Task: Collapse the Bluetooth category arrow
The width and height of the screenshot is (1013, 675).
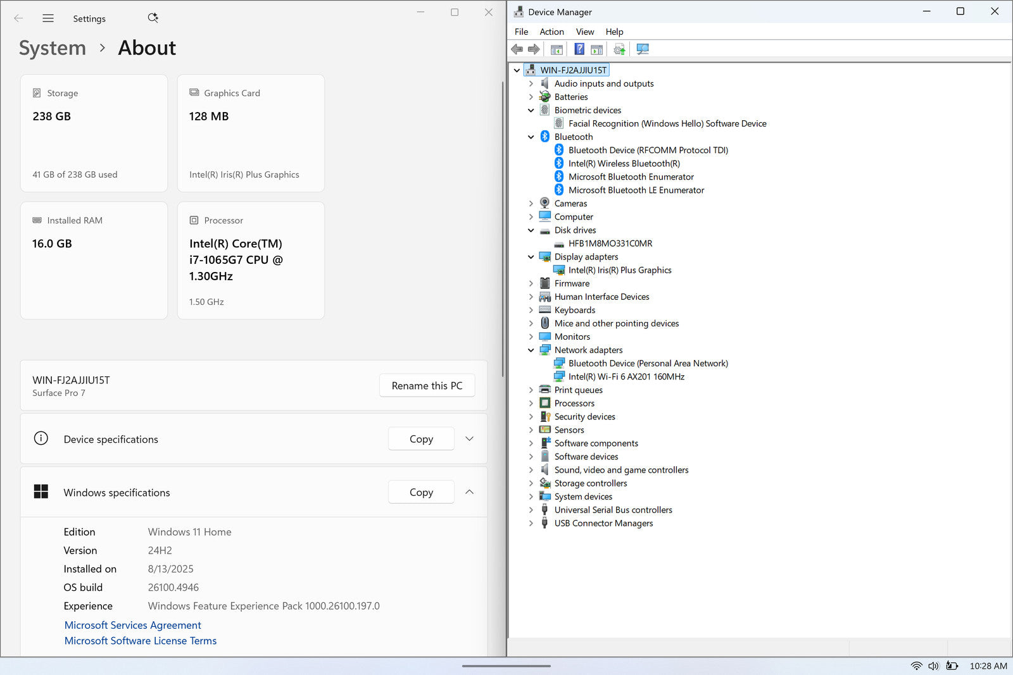Action: point(531,137)
